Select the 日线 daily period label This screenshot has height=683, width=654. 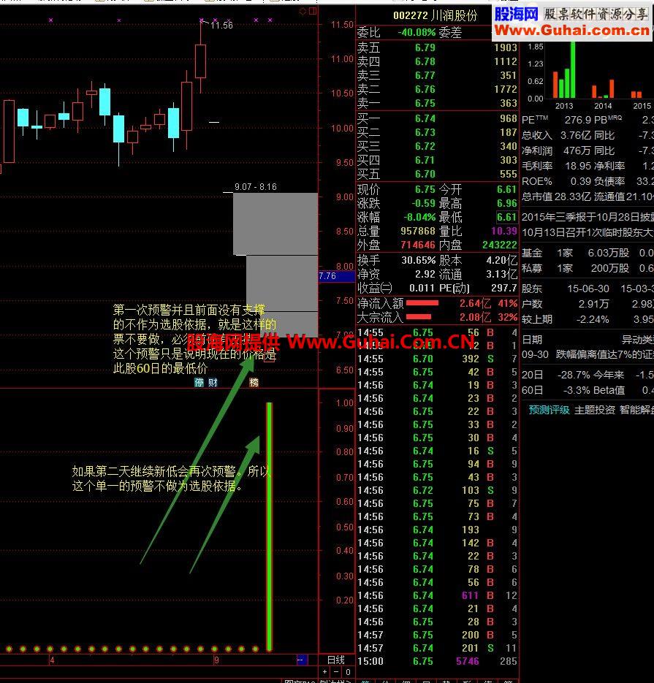click(336, 660)
